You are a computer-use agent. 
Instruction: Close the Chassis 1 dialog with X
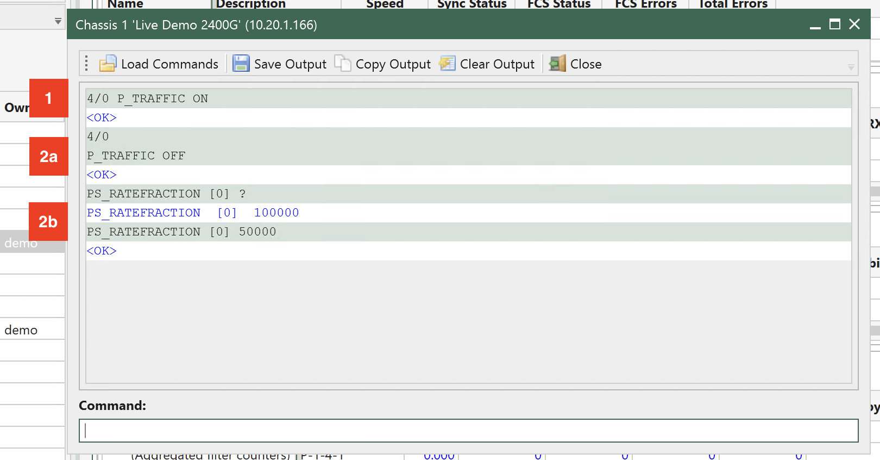click(854, 24)
